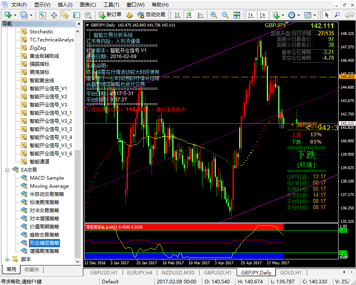356x285 pixels.
Task: Close the 导航 navigator panel
Action: pos(78,24)
